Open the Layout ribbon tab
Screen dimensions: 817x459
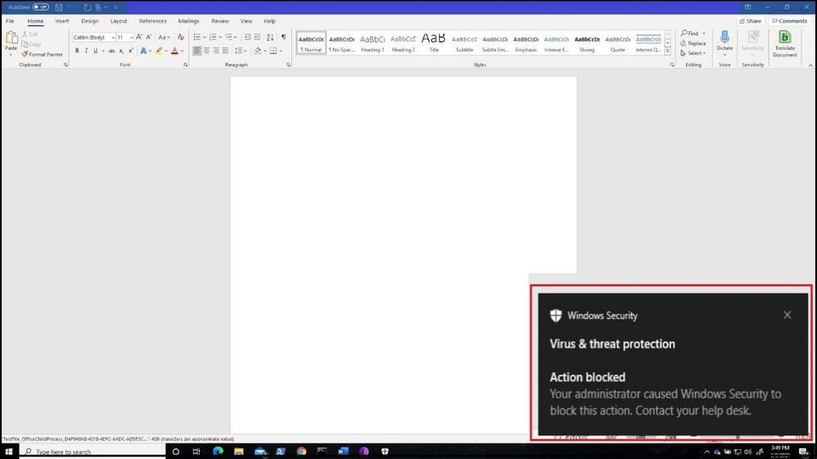tap(119, 21)
